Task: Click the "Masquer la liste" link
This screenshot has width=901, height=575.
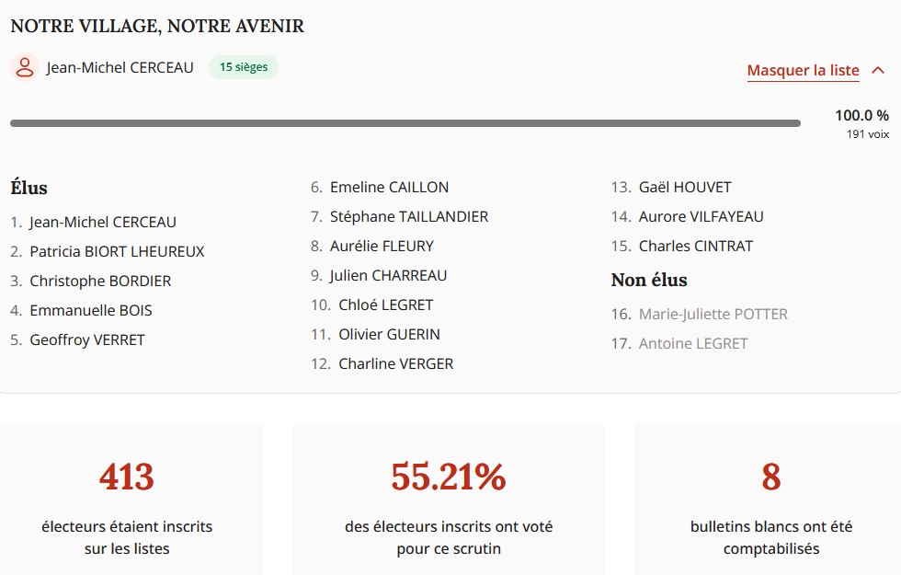Action: tap(803, 71)
